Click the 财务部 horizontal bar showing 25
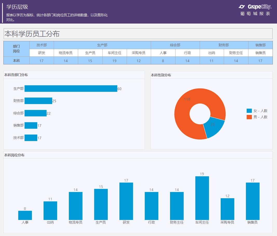This screenshot has height=236, width=277. click(38, 101)
